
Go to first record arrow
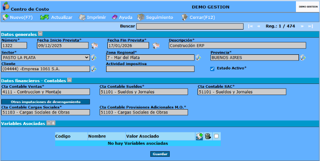[250, 26]
